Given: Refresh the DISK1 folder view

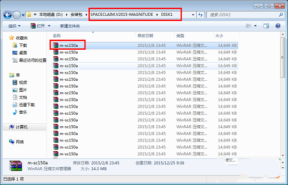Looking at the screenshot, I should [x=200, y=15].
